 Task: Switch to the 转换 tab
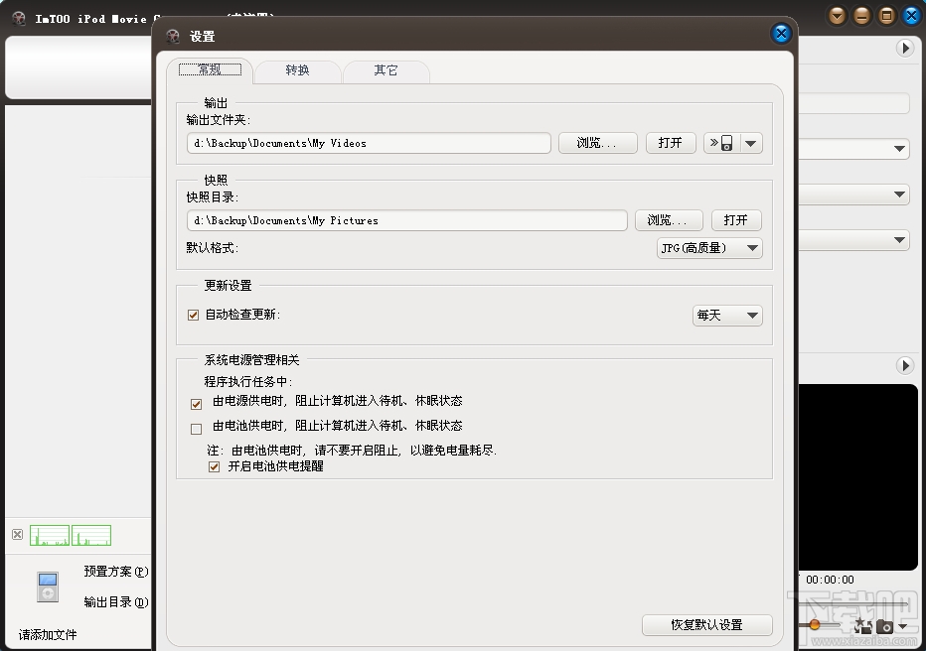297,71
